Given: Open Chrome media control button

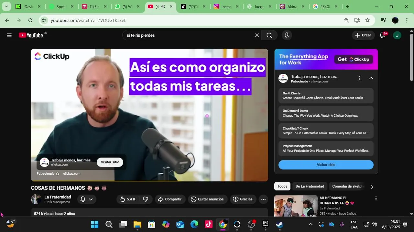Looking at the screenshot, I should coord(384,20).
